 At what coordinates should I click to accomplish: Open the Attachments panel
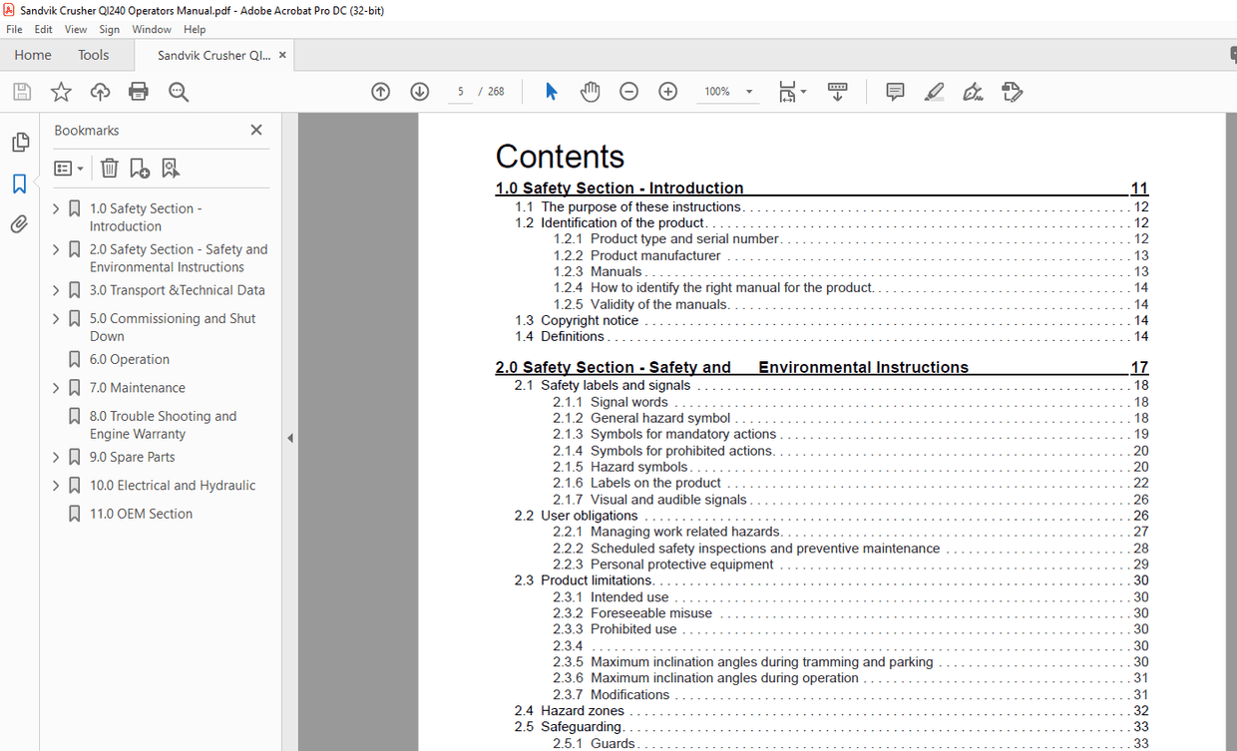click(20, 223)
